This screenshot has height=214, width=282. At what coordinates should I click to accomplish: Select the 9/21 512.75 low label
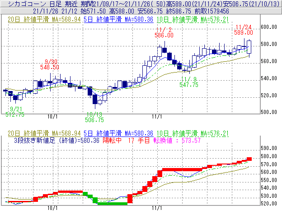coord(15,112)
